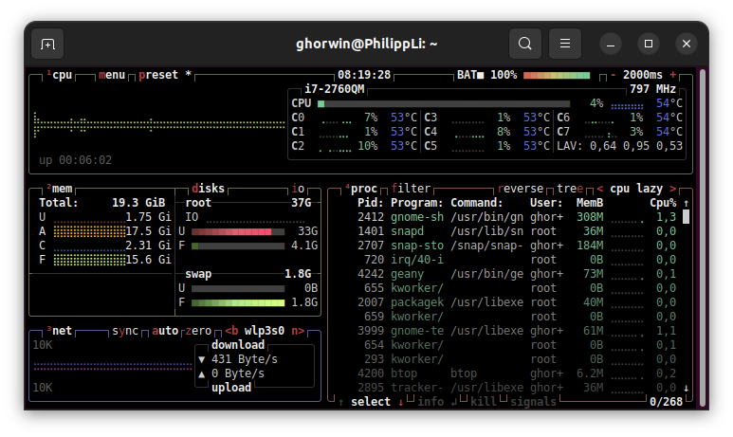
Task: Click the process list scroll-up arrow
Action: coord(686,203)
